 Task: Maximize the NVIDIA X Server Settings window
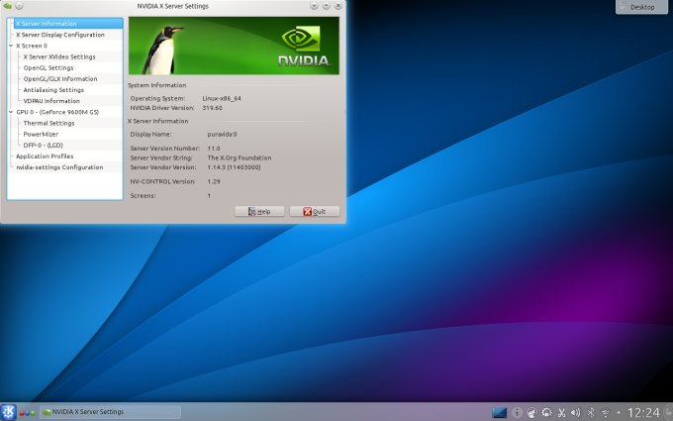point(327,6)
